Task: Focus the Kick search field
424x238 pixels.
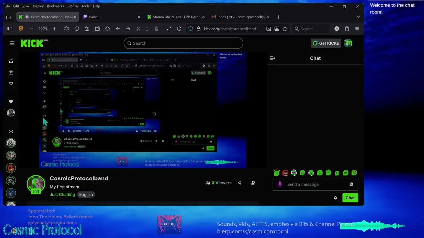Action: coord(184,43)
